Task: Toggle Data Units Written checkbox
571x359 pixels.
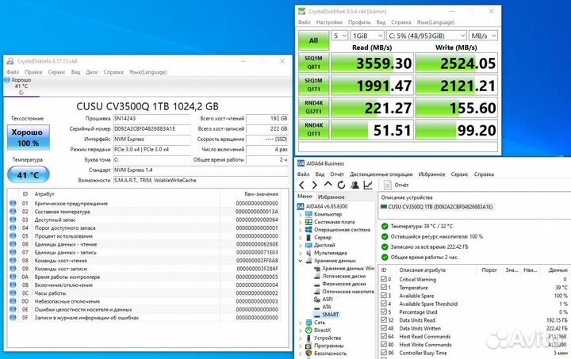Action: (384, 328)
